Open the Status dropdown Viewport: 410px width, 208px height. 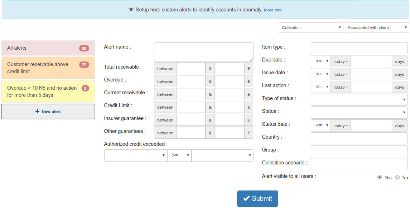pyautogui.click(x=359, y=113)
